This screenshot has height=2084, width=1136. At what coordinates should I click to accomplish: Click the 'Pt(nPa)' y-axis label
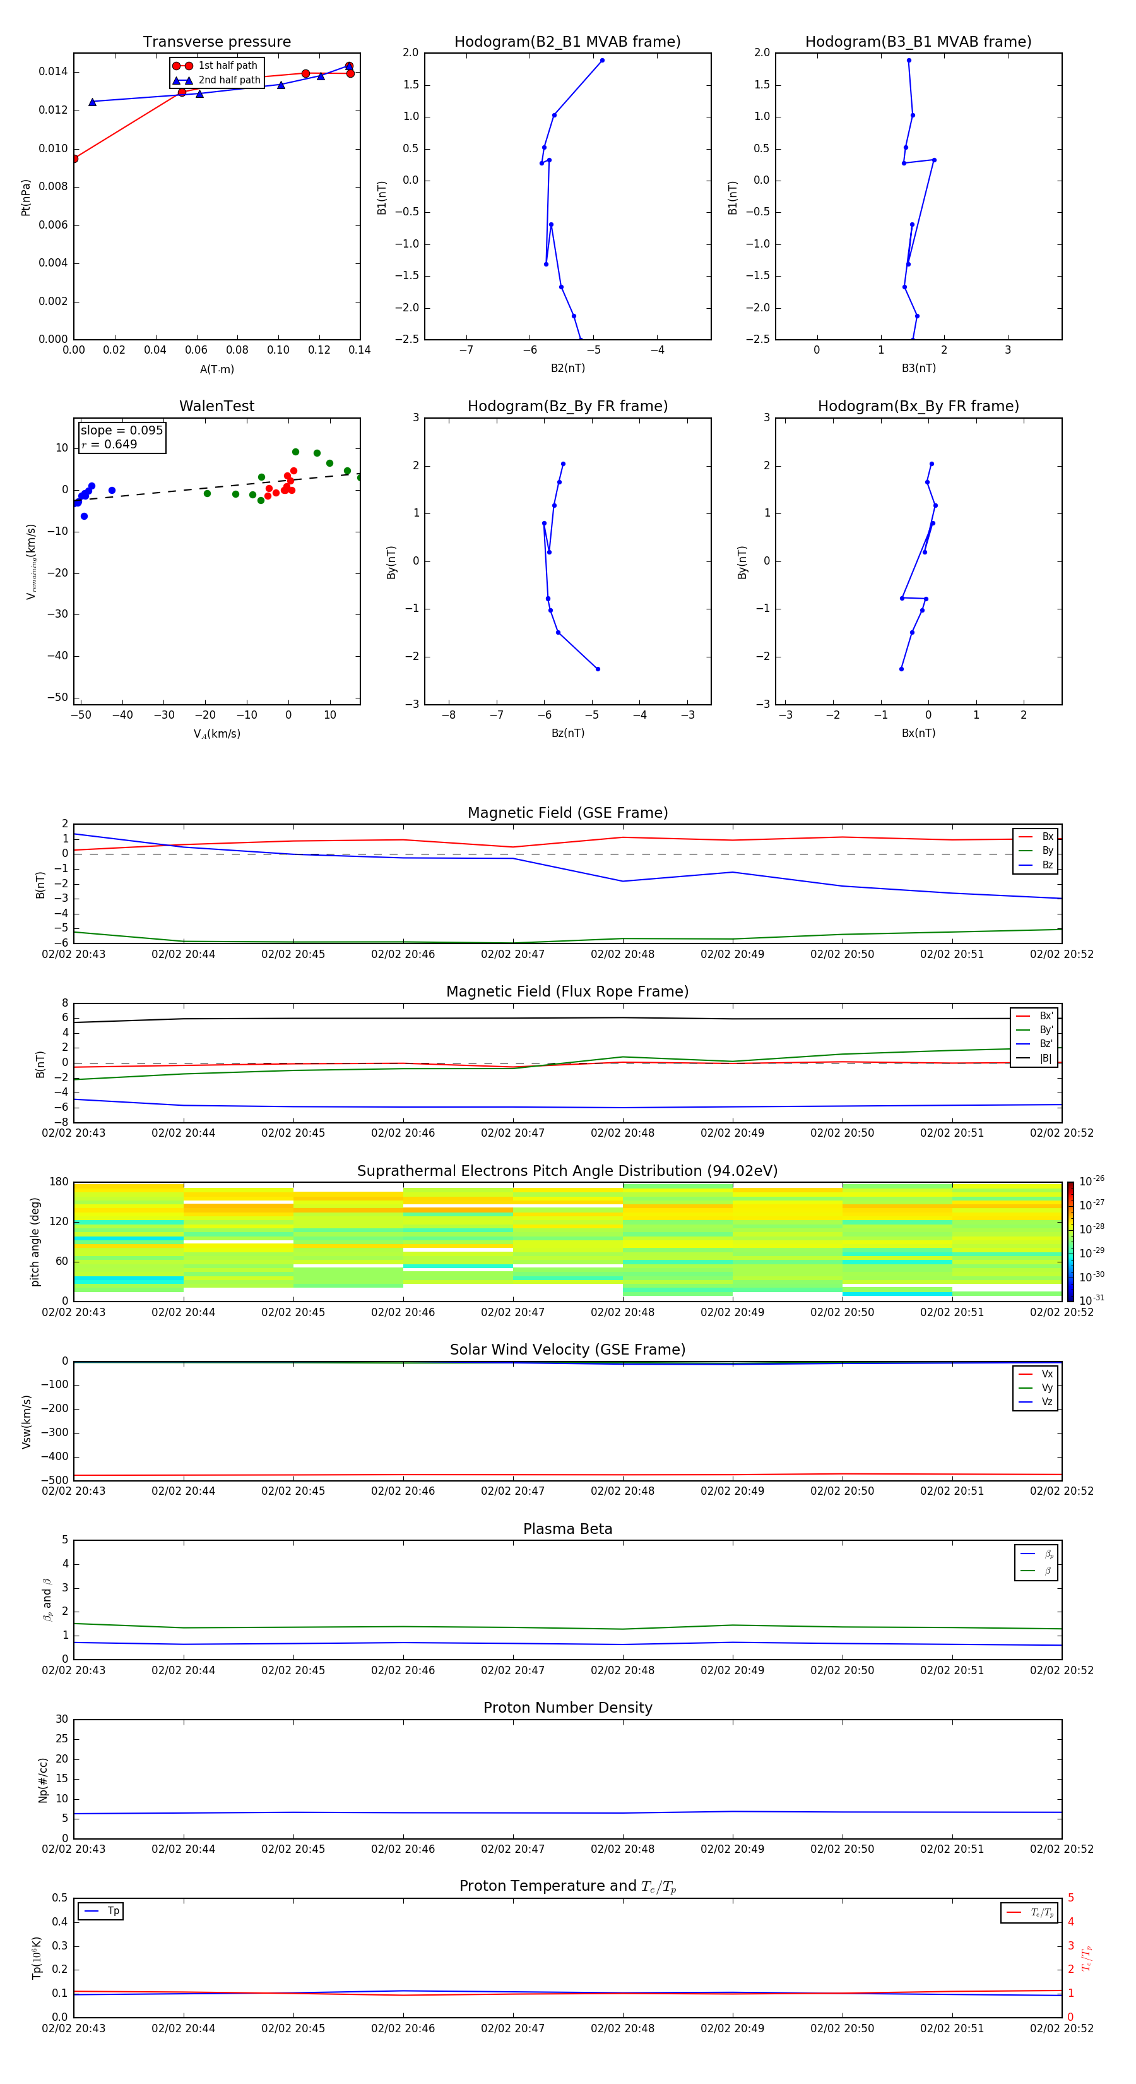[26, 198]
